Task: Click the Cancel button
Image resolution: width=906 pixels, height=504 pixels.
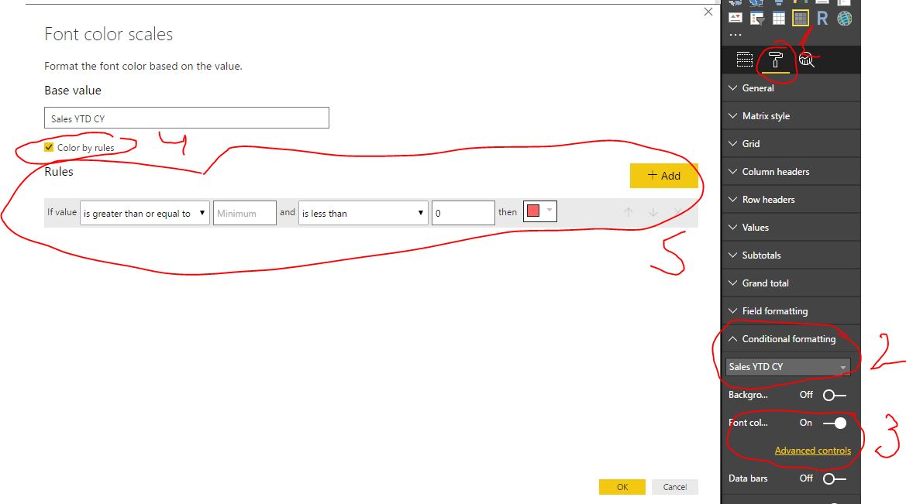Action: click(675, 487)
